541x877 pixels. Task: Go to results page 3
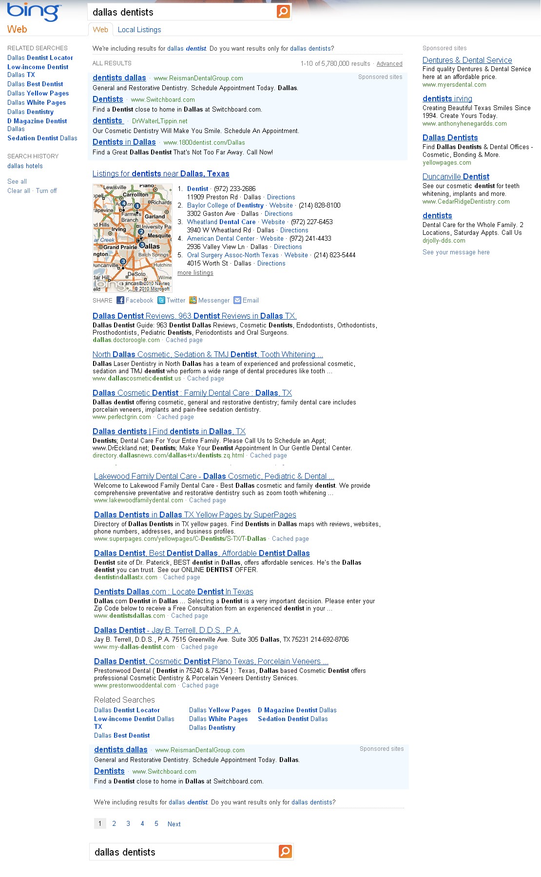(128, 823)
